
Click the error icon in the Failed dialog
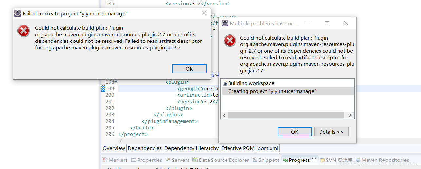coord(24,31)
